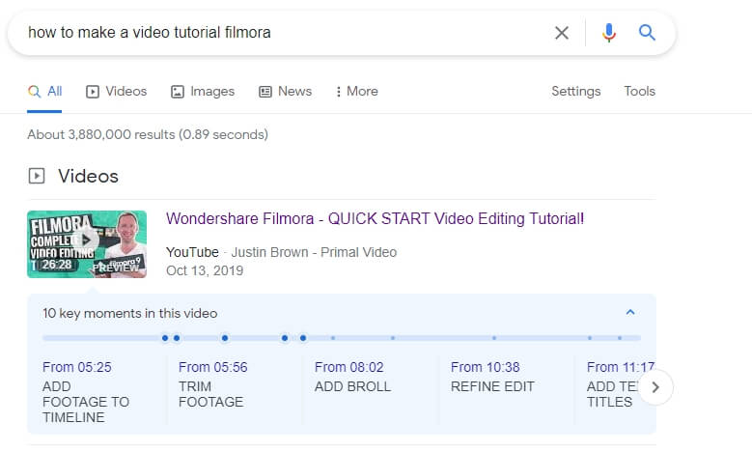Switch to the Videos tab

point(117,91)
